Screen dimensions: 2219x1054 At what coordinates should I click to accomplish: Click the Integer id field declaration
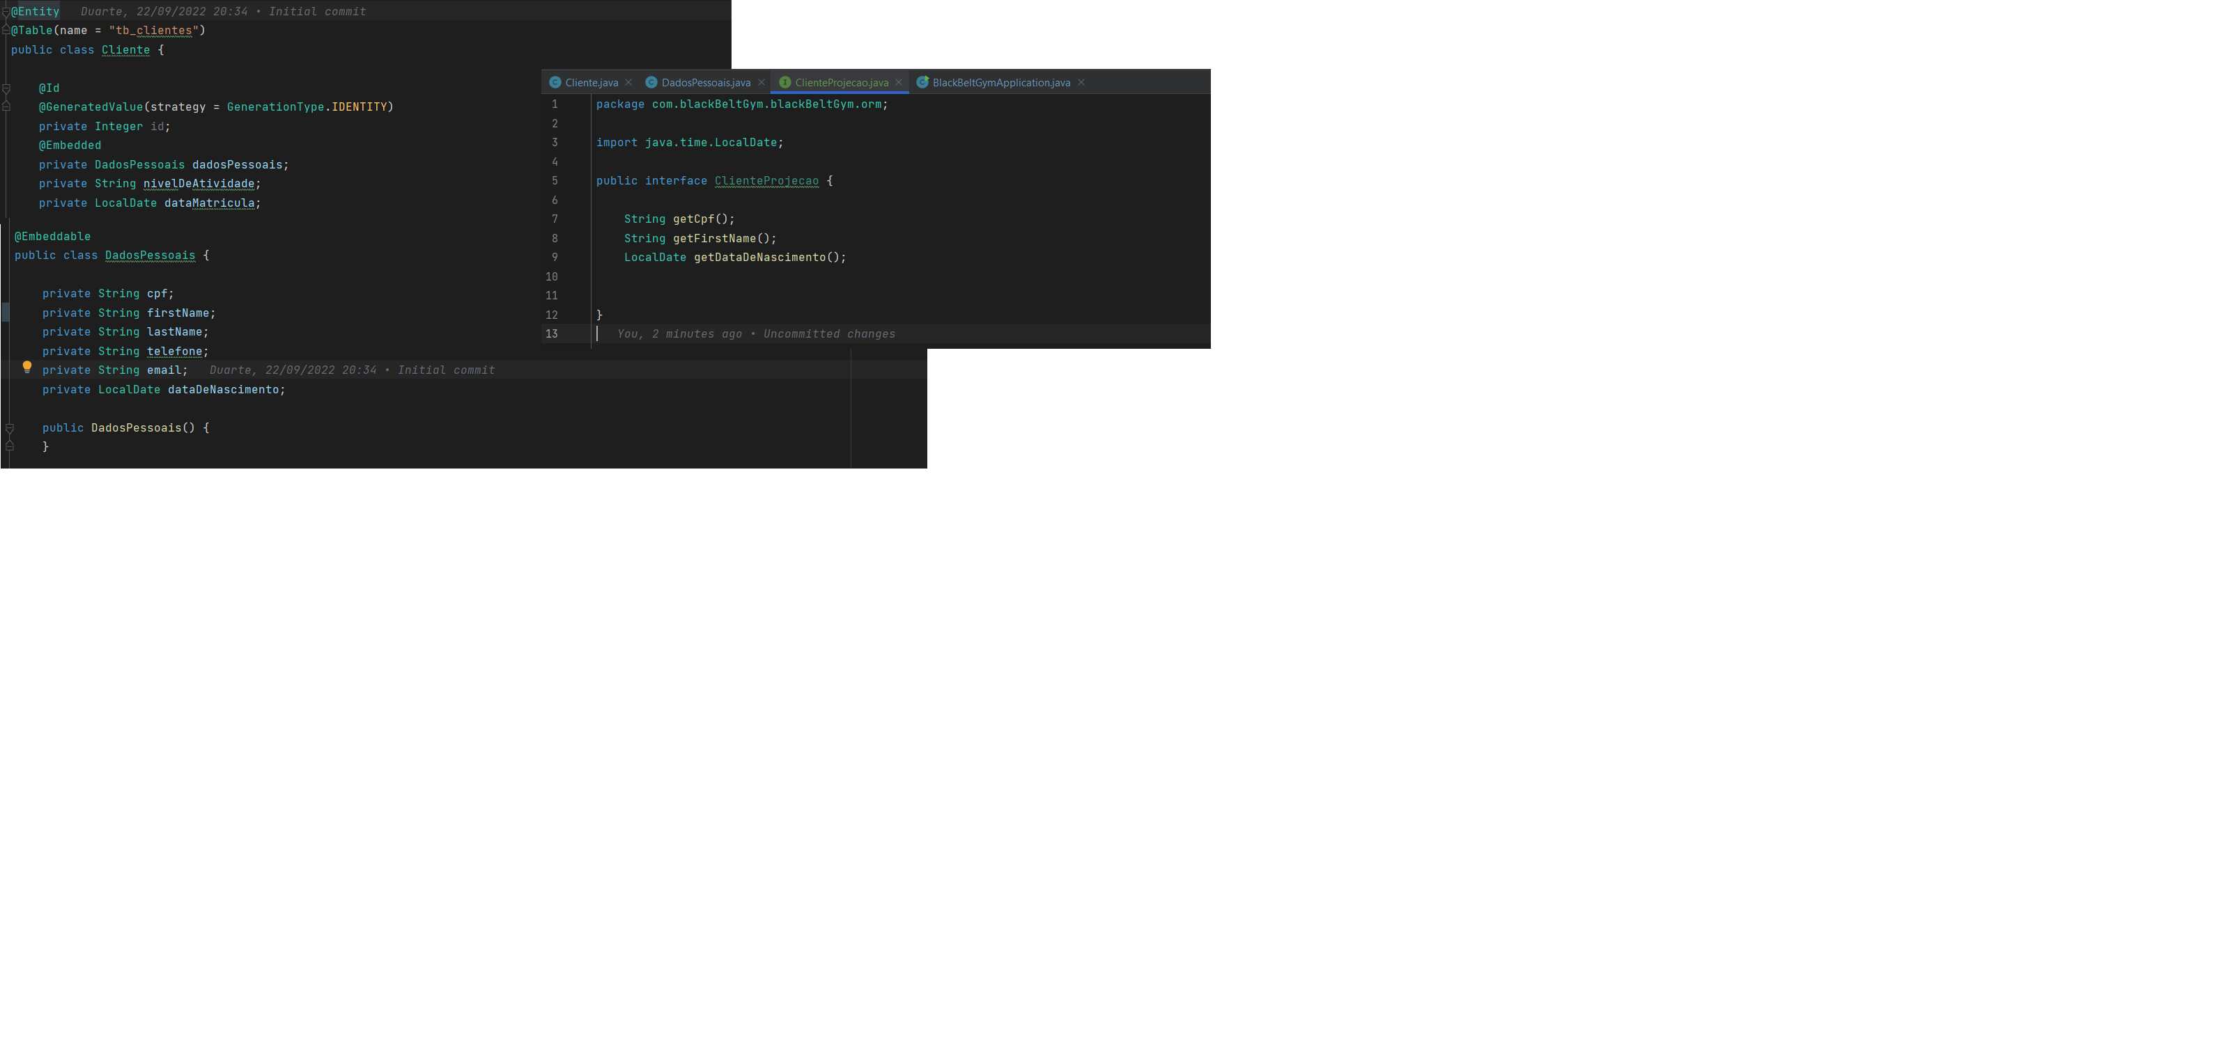[105, 127]
